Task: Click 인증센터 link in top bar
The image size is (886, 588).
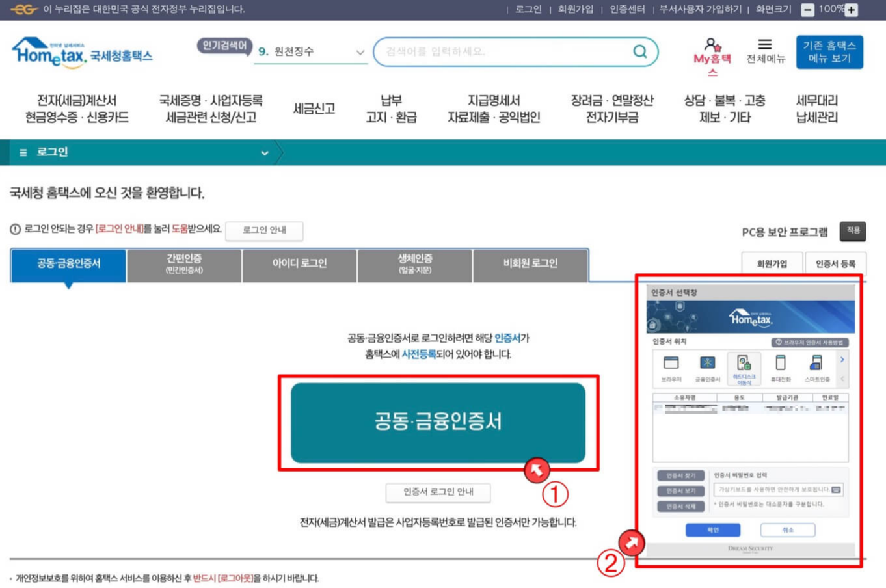Action: (627, 9)
